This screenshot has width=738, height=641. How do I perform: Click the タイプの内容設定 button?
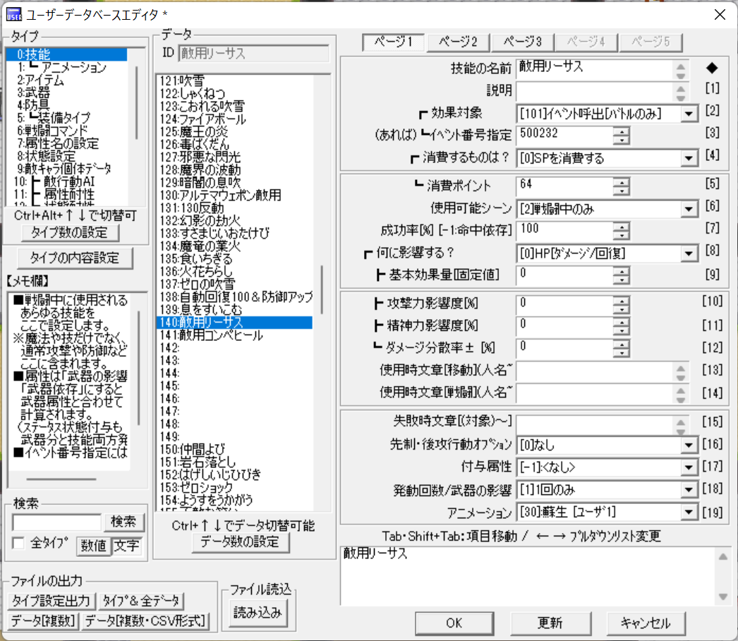click(x=74, y=258)
